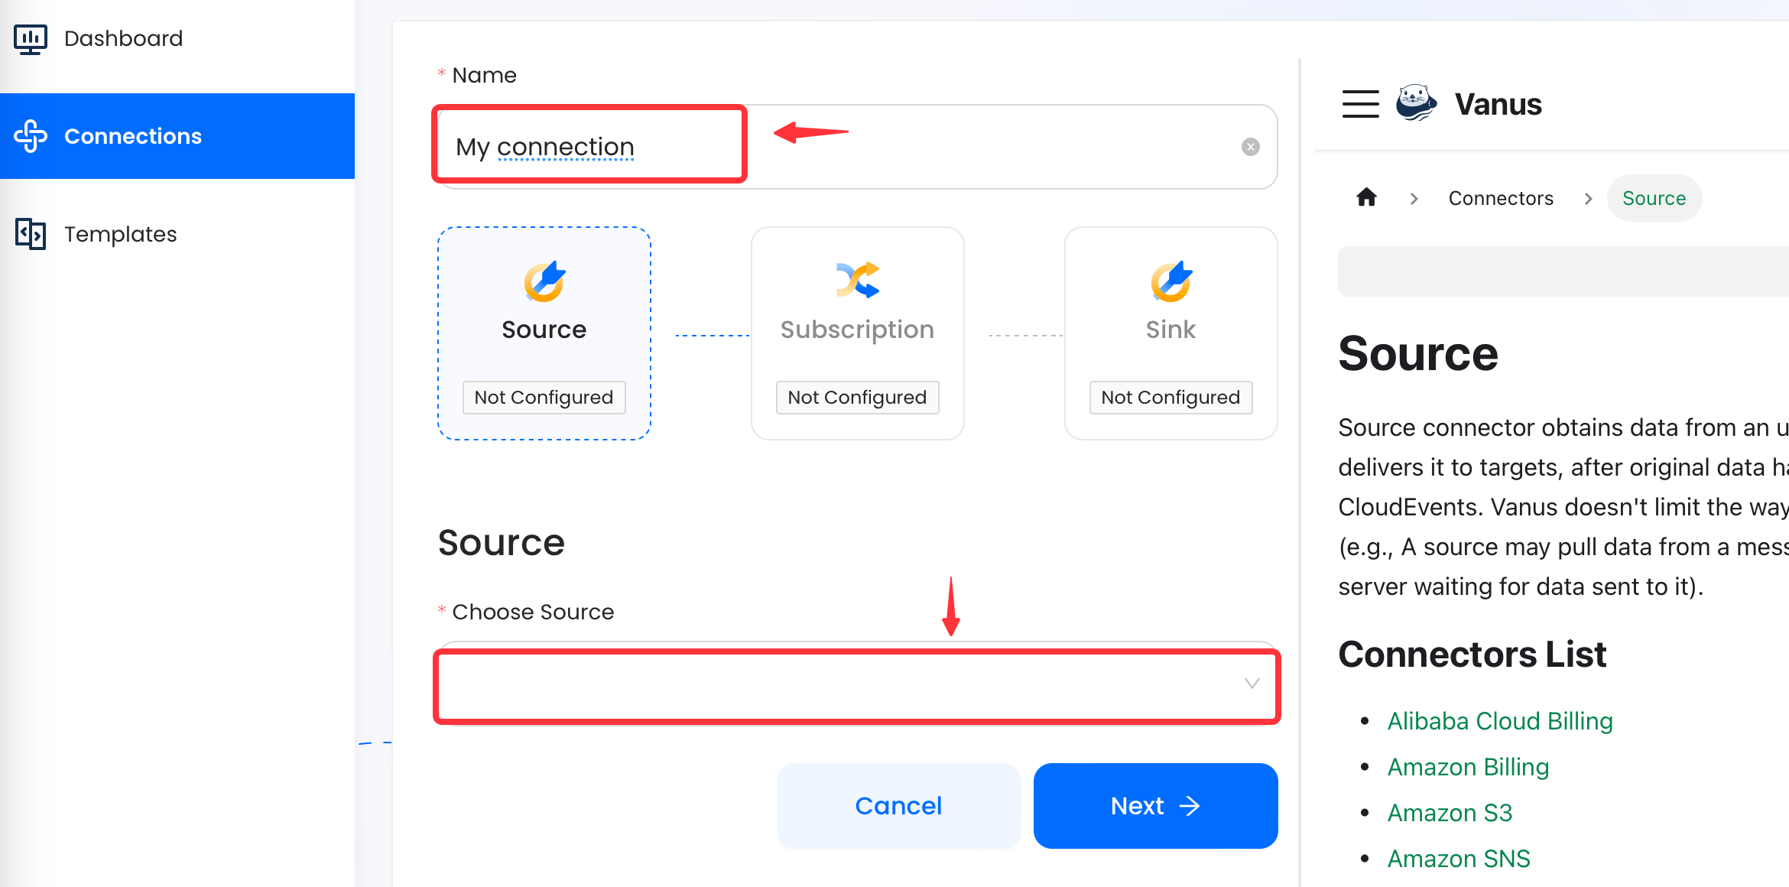Open the hamburger menu next to Vanus
Screen dimensions: 1789x887
coord(1360,104)
